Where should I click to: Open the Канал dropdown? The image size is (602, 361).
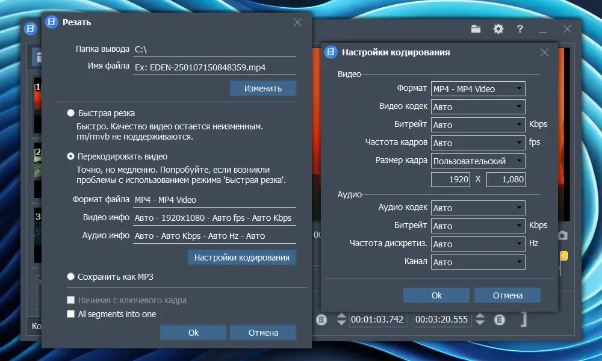point(478,262)
